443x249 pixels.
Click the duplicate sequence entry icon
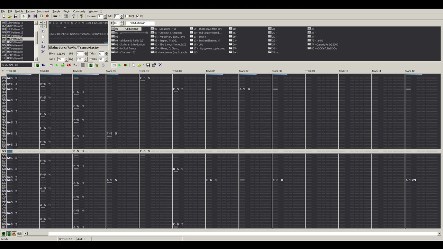43,47
